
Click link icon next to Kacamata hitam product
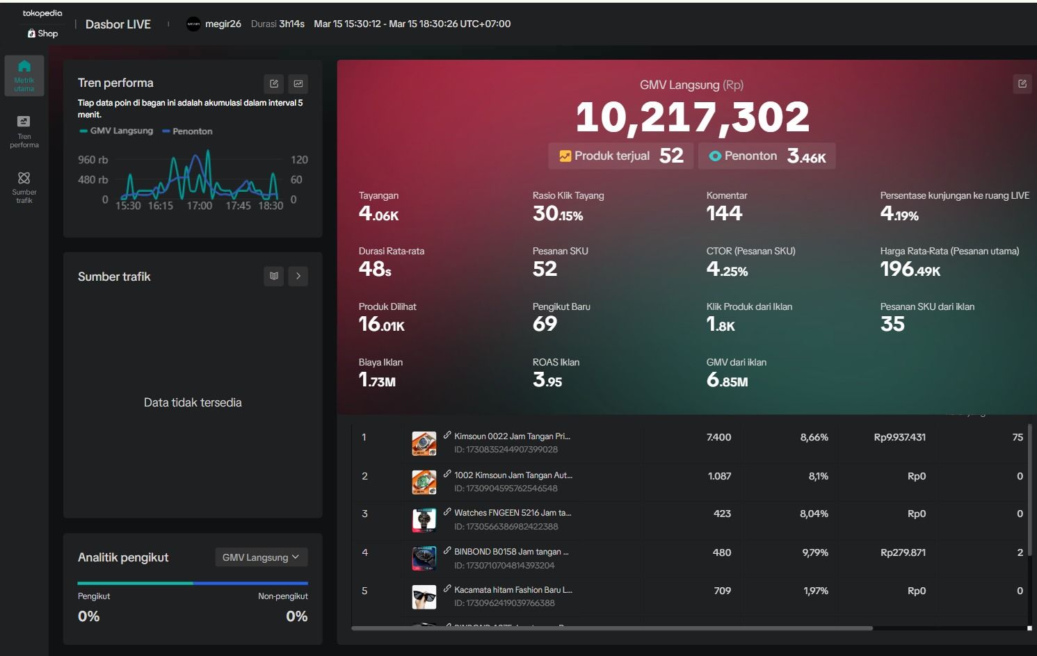(447, 589)
